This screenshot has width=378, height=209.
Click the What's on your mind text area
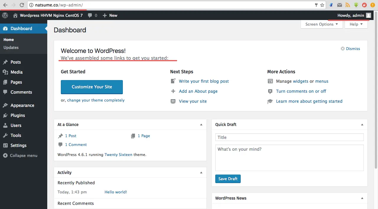[x=289, y=158]
